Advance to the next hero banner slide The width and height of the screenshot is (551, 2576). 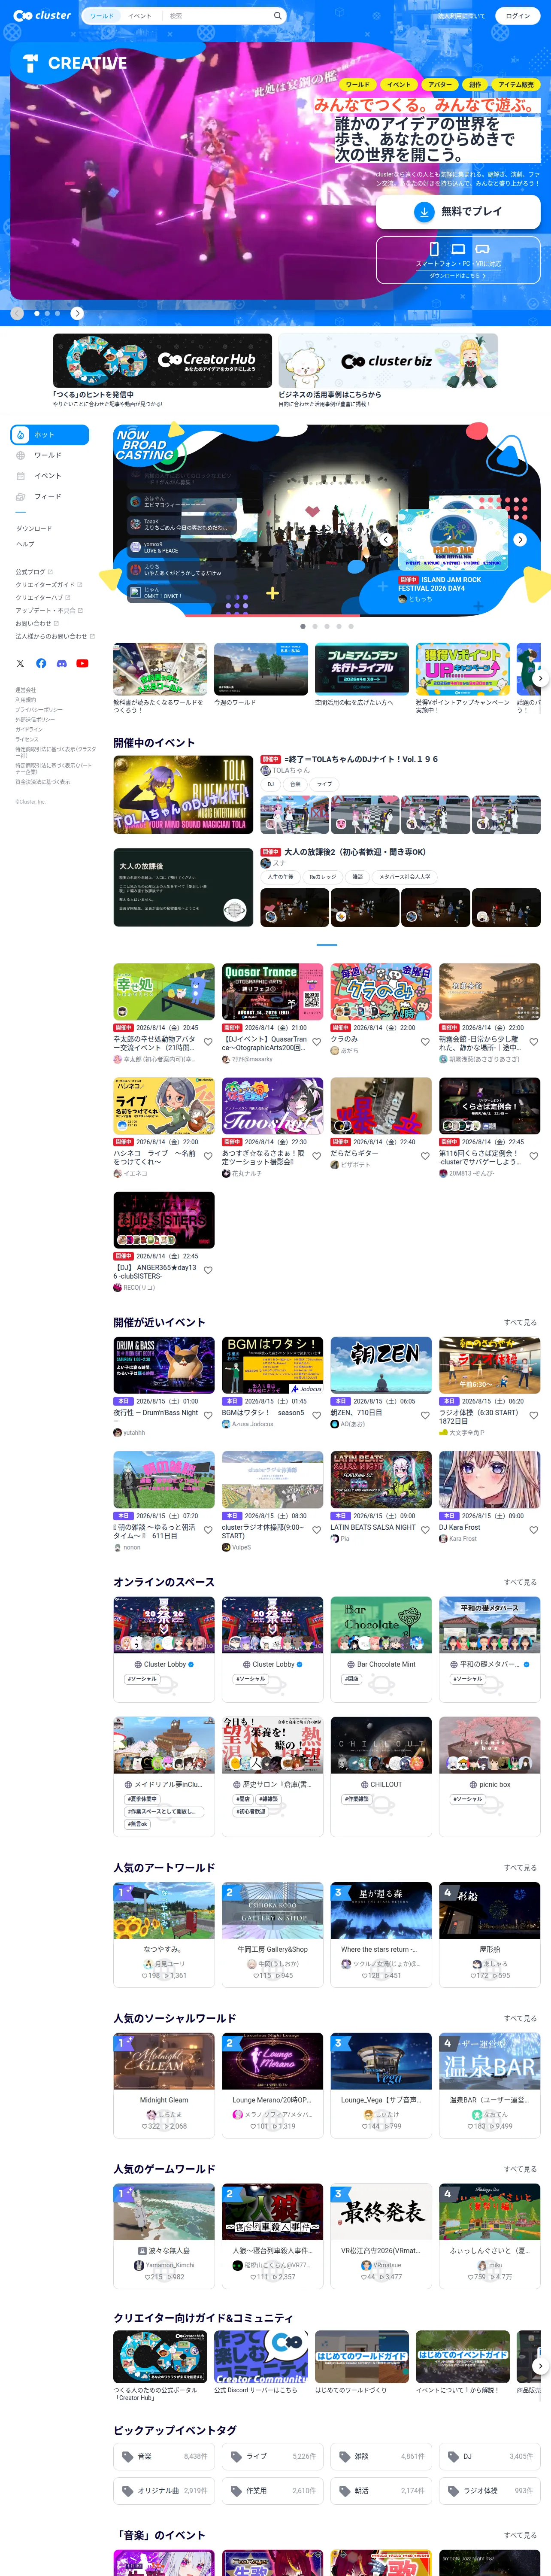pos(77,313)
